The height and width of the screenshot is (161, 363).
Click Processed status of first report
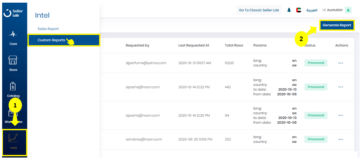coord(316,63)
